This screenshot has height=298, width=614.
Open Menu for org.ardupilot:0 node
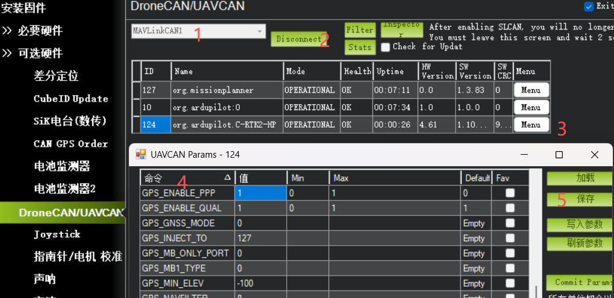click(531, 108)
